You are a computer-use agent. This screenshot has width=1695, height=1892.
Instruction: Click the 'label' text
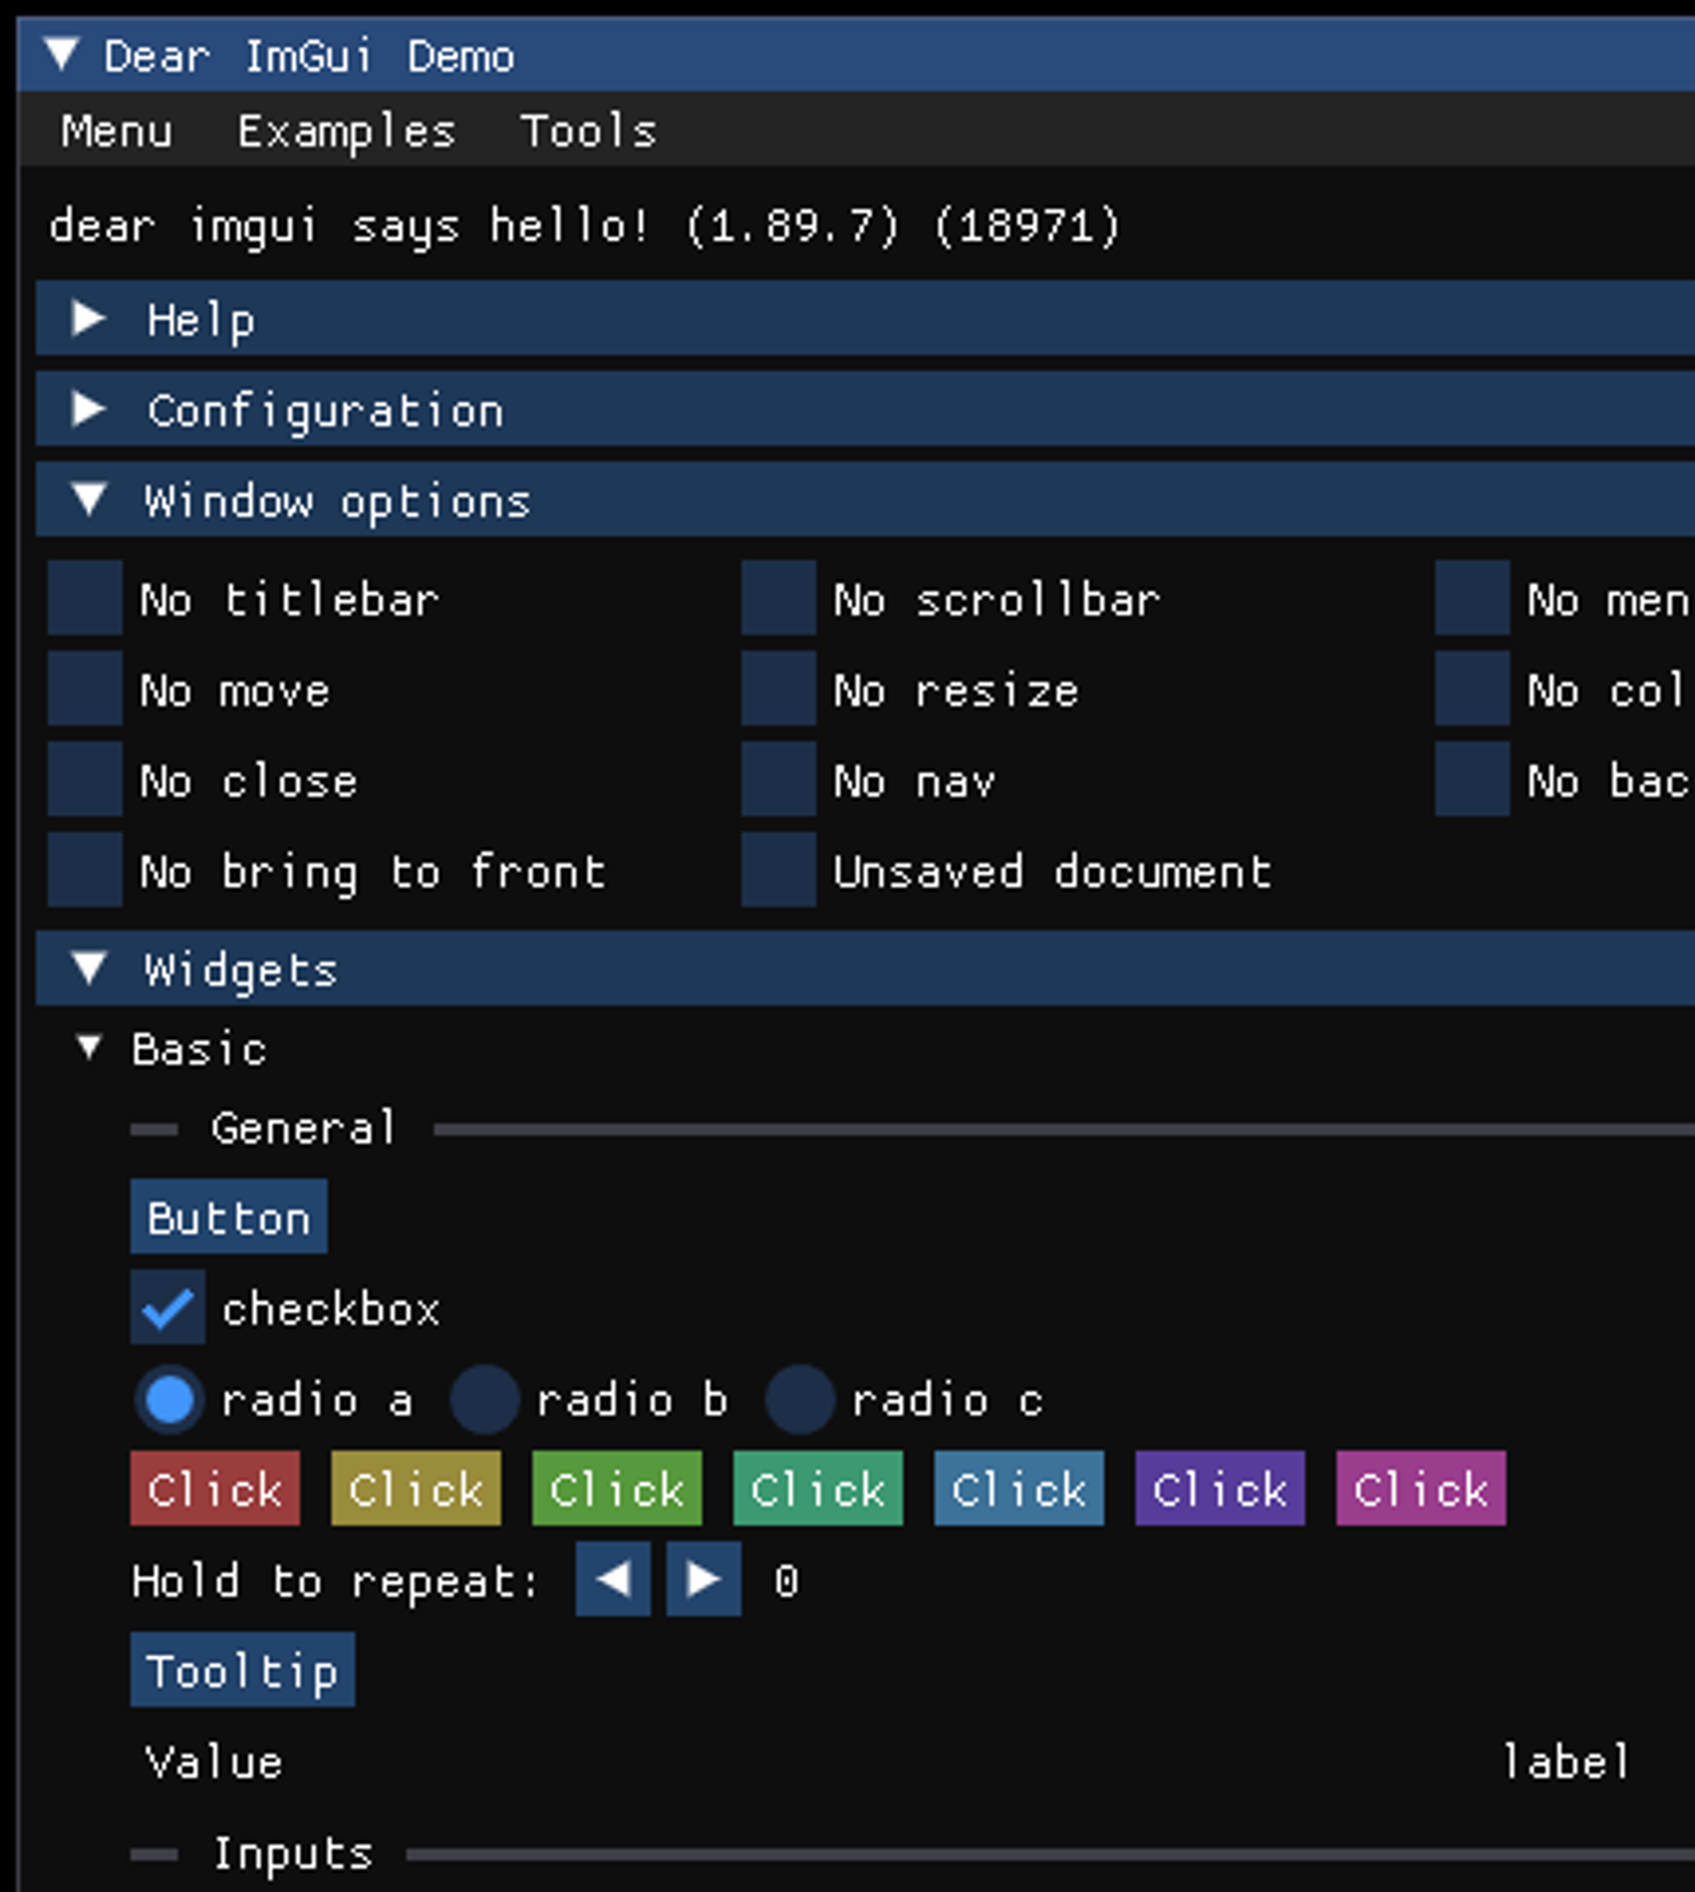[1566, 1762]
